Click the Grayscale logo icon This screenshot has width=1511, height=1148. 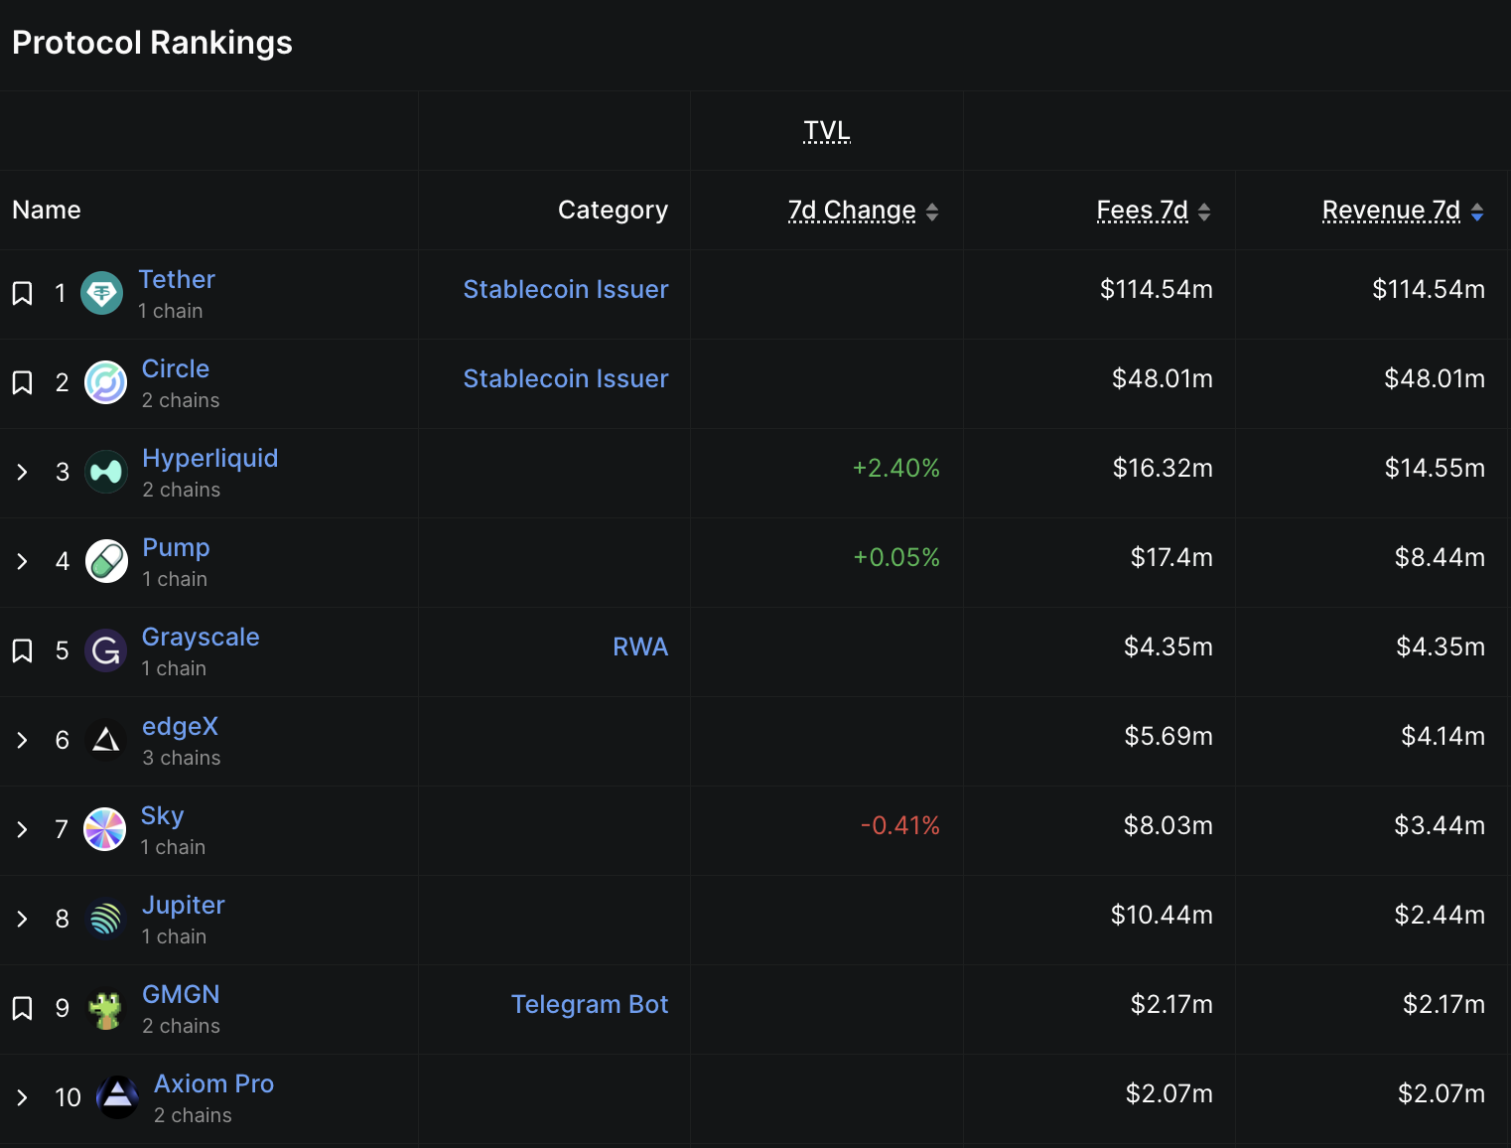point(105,650)
